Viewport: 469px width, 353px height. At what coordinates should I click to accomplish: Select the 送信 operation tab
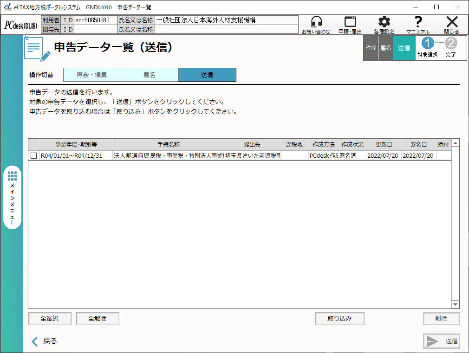207,75
